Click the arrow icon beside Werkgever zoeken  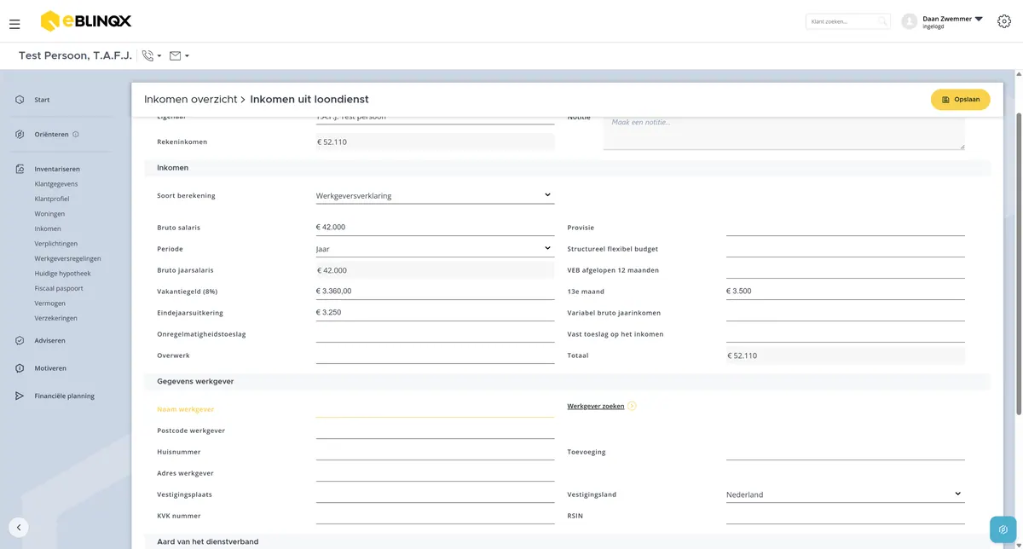tap(632, 406)
